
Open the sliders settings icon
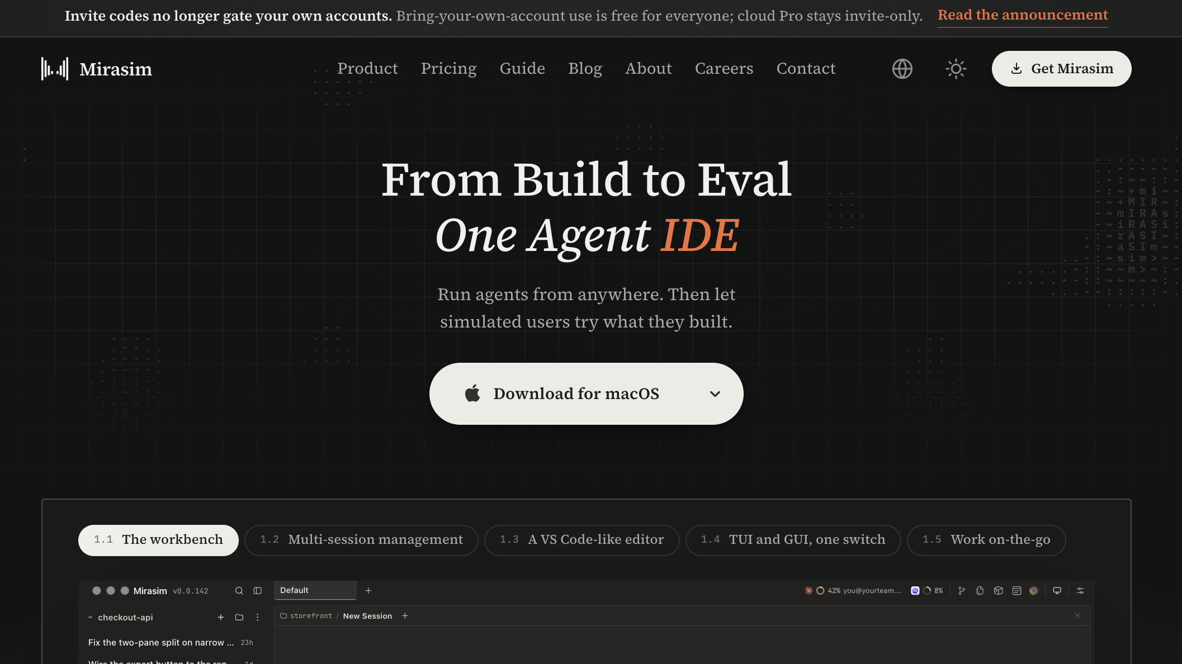(x=1080, y=591)
